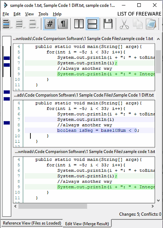Click the Copy icon in toolbar
This screenshot has width=163, height=228.
pos(138,24)
